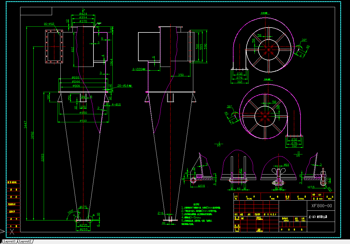Select the 1064 vertical dimension
The width and height of the screenshot is (350, 244).
tap(112, 62)
